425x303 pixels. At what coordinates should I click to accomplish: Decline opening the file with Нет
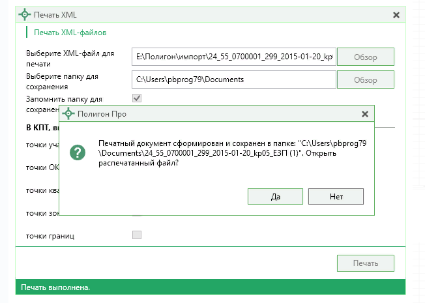(336, 196)
